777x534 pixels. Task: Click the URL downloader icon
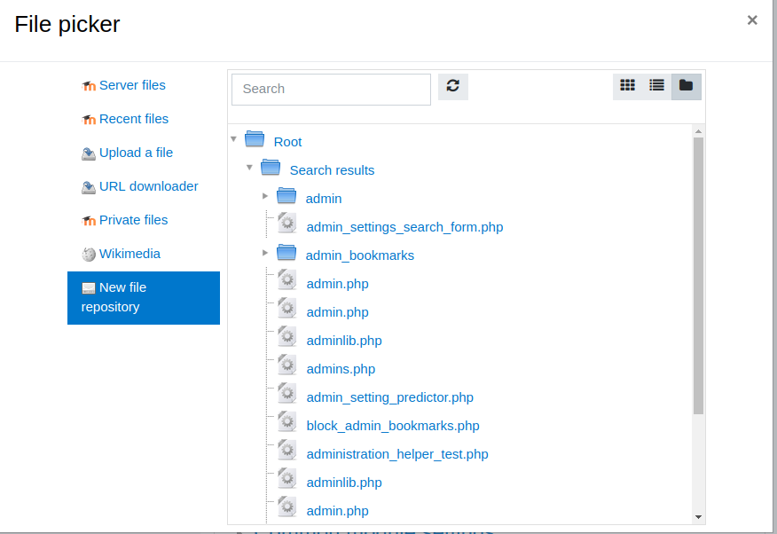pyautogui.click(x=89, y=188)
